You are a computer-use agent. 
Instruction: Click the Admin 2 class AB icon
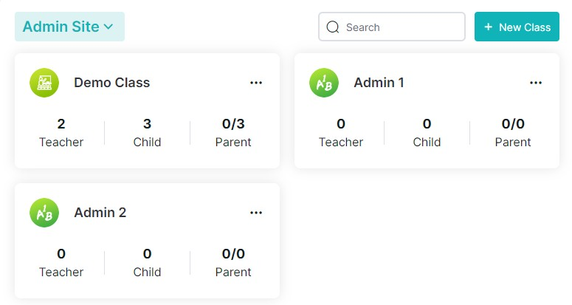pyautogui.click(x=44, y=213)
